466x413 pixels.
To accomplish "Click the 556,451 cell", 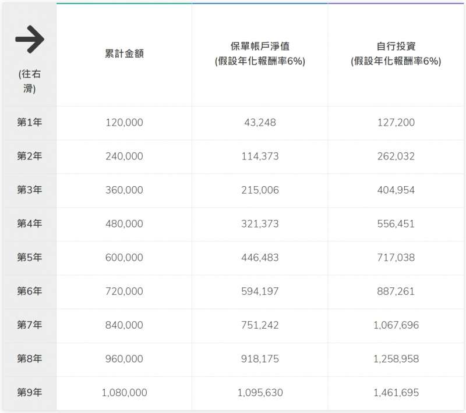I will (x=396, y=224).
